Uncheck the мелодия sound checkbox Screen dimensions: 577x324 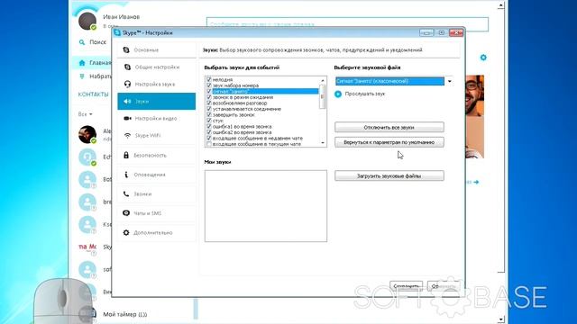209,79
